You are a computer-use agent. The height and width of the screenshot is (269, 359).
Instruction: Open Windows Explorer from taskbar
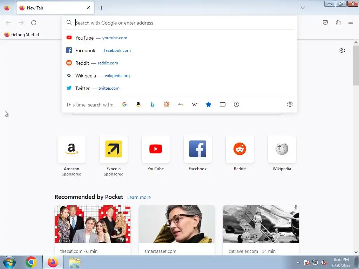[x=75, y=262]
